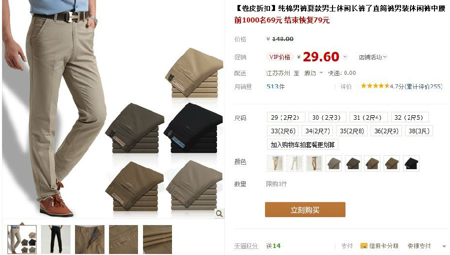Image resolution: width=450 pixels, height=255 pixels.
Task: Click the star rating icons
Action: (375, 86)
